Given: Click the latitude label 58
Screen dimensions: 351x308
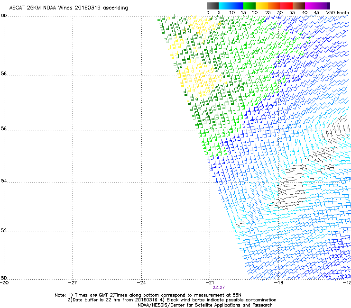Looking at the screenshot, I should point(4,73).
